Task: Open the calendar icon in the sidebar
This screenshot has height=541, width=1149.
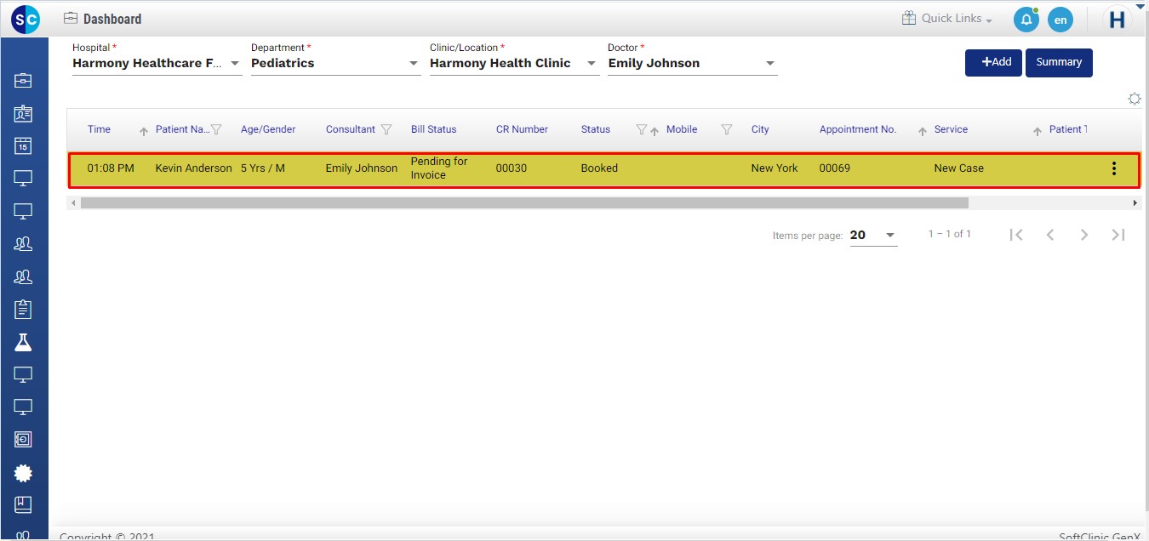Action: [x=23, y=145]
